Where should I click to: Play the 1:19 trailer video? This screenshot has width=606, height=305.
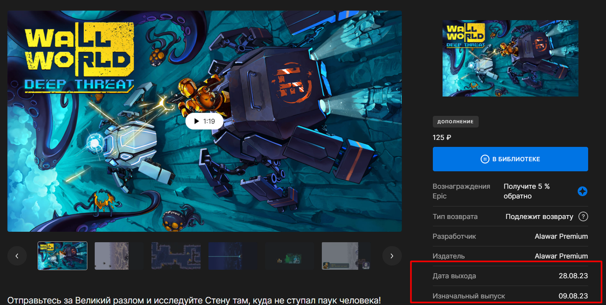tap(204, 121)
